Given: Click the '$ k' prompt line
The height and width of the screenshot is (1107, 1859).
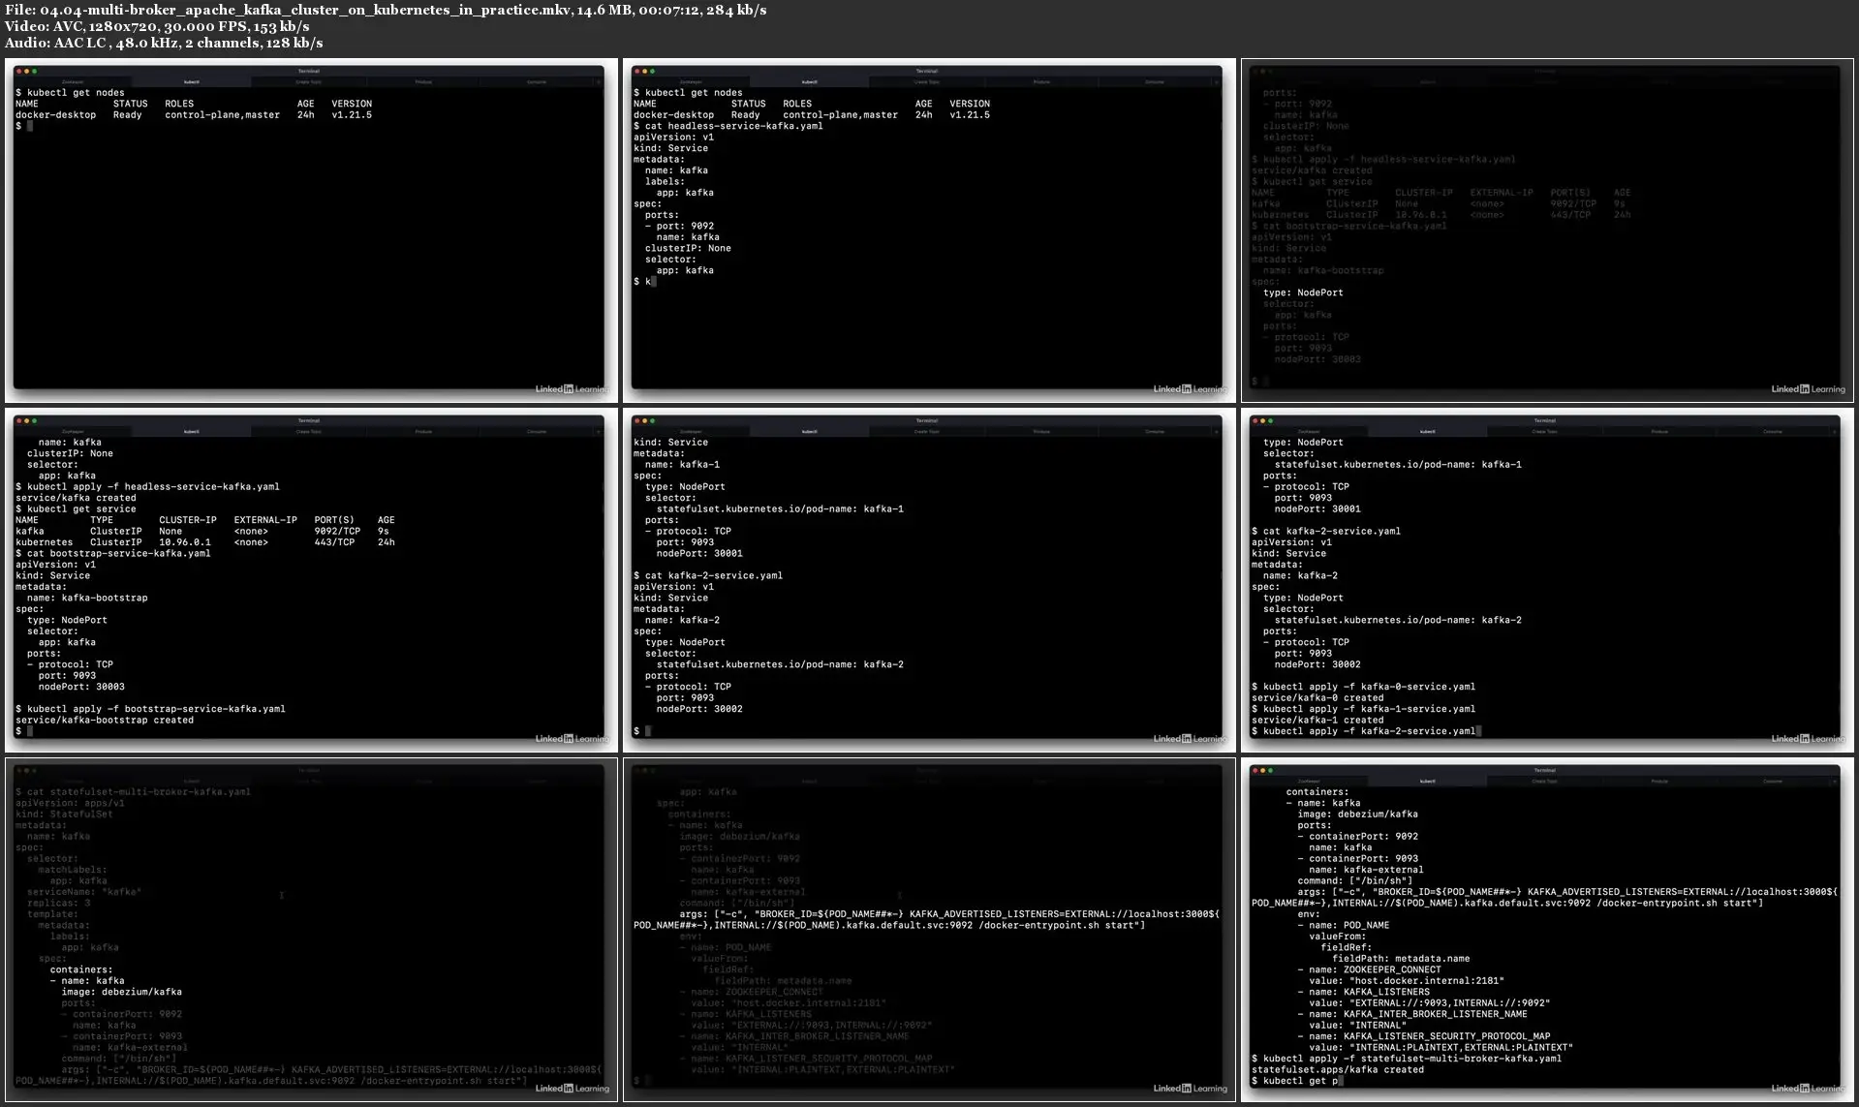Looking at the screenshot, I should point(644,282).
